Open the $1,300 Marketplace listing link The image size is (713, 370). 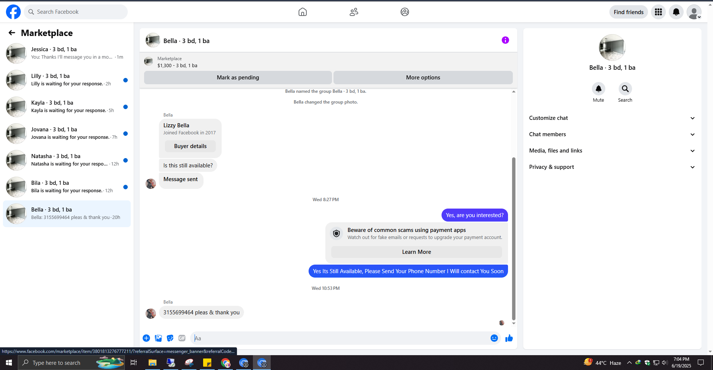177,66
